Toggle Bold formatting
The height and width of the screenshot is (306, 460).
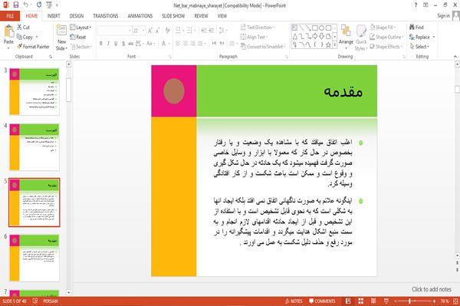point(101,44)
